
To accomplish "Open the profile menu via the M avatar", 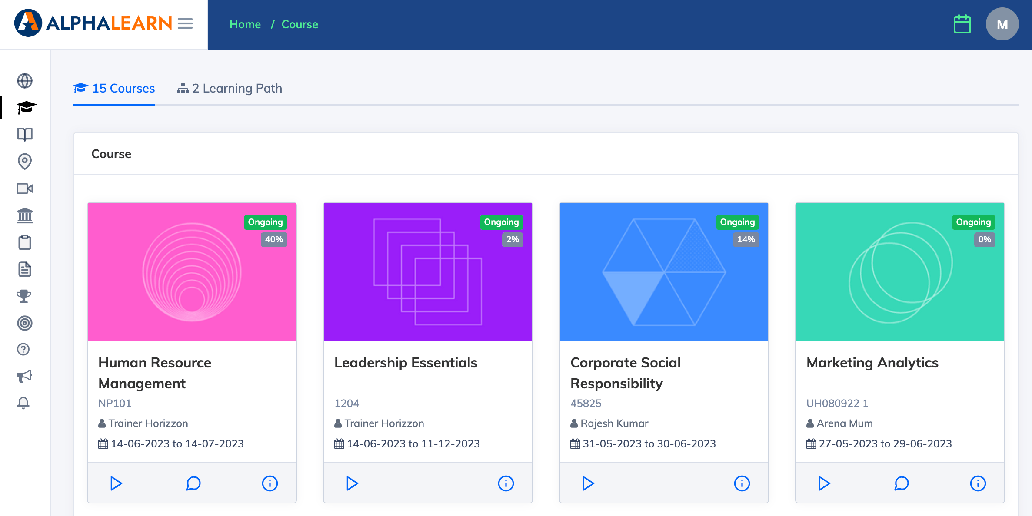I will point(1002,24).
